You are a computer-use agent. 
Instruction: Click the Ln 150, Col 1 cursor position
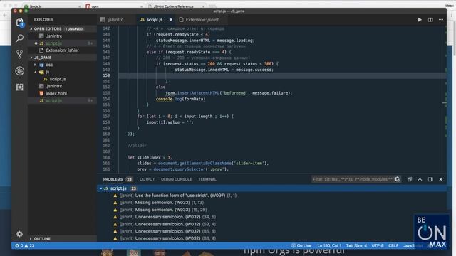pyautogui.click(x=329, y=246)
